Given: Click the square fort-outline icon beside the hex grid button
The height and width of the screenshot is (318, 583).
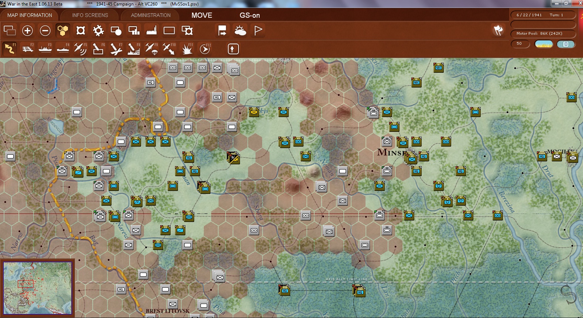Looking at the screenshot, I should point(80,30).
